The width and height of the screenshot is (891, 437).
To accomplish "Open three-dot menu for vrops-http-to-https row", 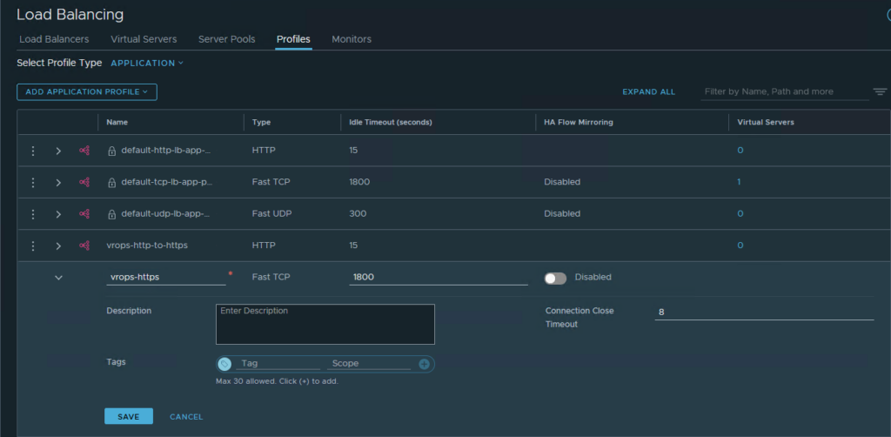I will pyautogui.click(x=33, y=245).
